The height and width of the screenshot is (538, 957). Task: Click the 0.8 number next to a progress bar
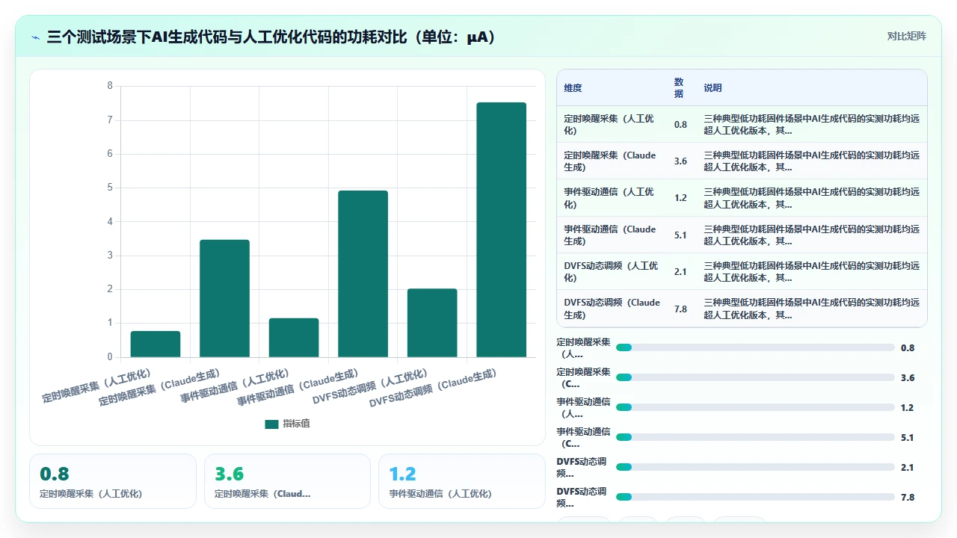click(x=908, y=347)
